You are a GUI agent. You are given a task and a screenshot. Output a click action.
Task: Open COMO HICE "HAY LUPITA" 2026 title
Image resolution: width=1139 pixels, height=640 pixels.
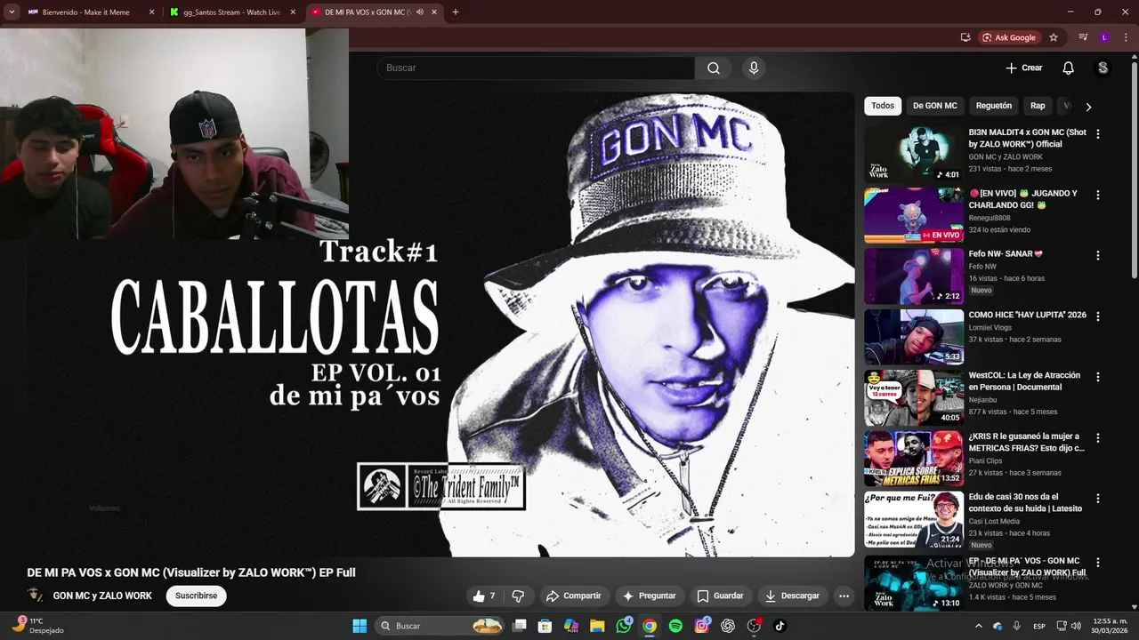pos(1027,315)
